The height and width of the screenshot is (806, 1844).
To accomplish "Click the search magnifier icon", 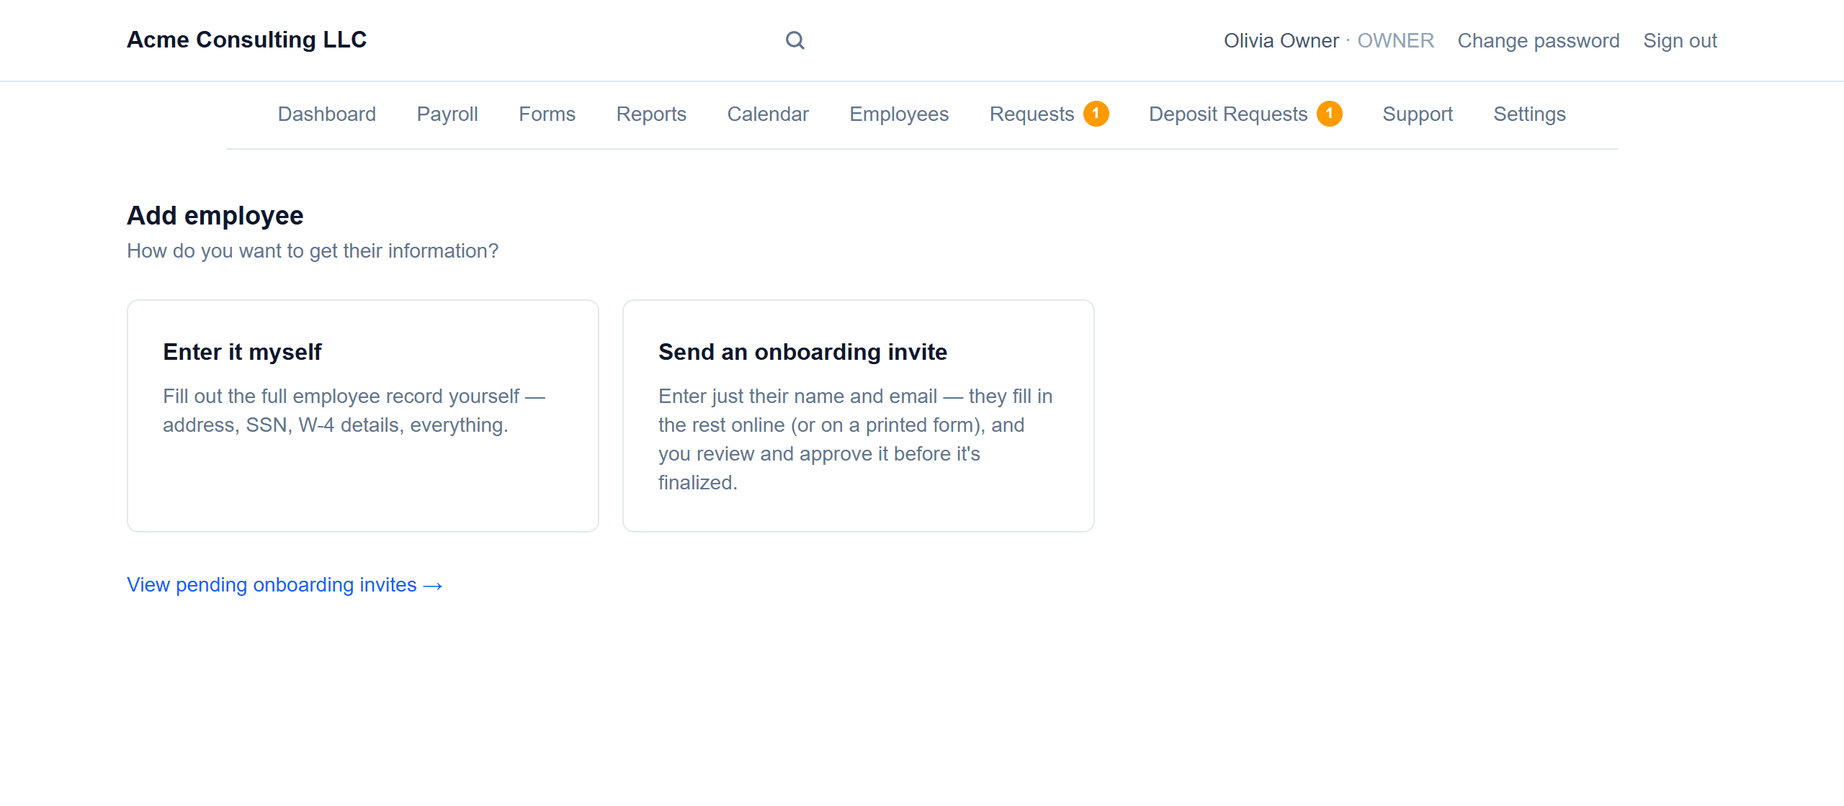I will [x=795, y=40].
